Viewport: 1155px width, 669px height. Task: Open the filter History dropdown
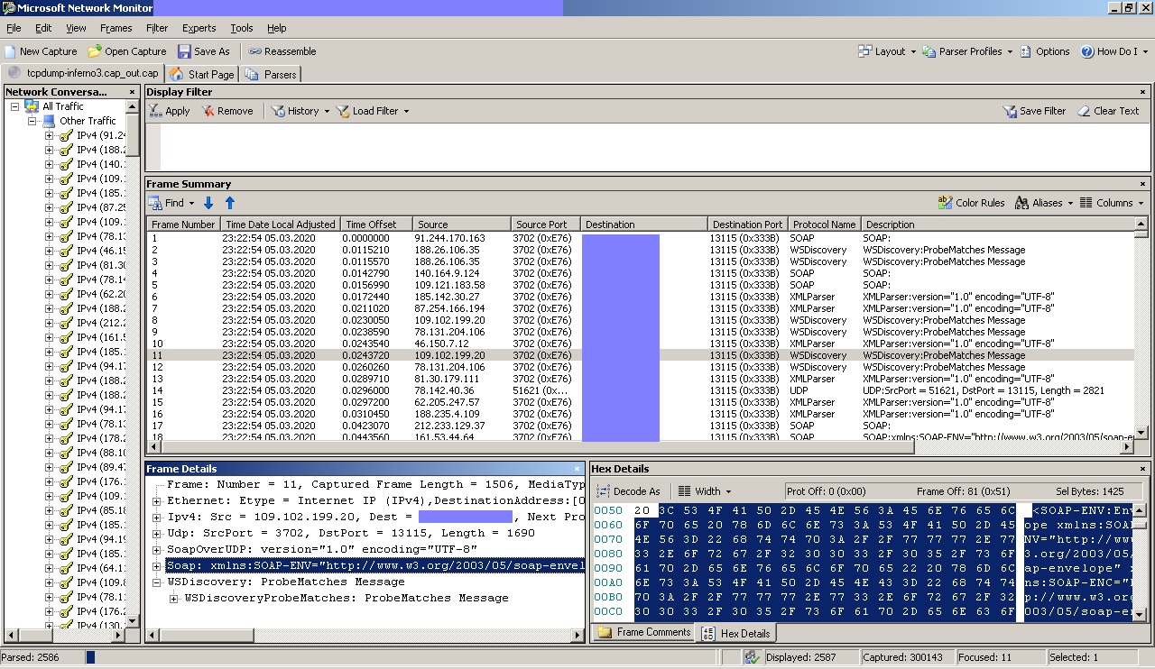(x=300, y=111)
